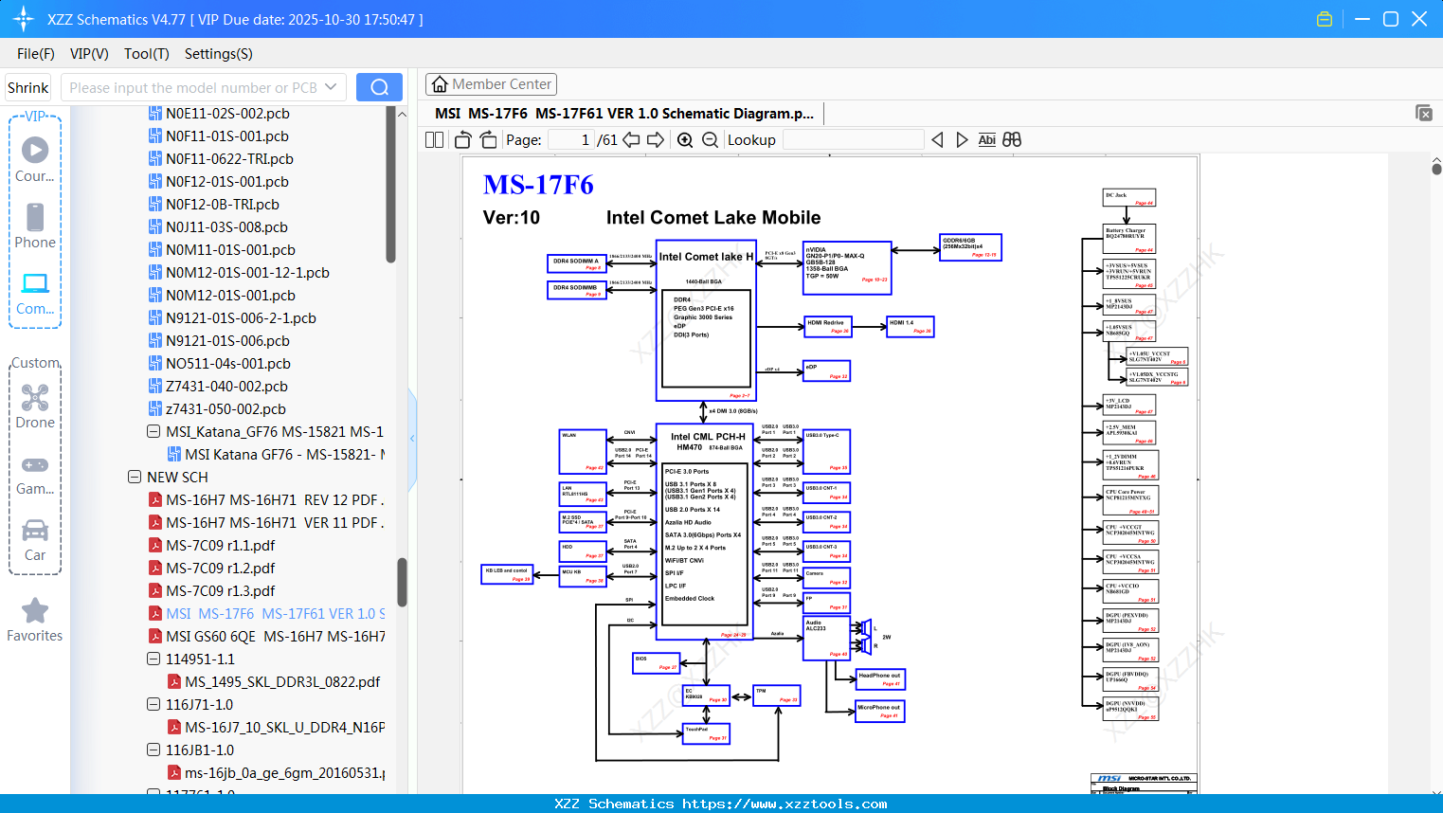Viewport: 1443px width, 813px height.
Task: Collapse the 116JB1-1.0 folder
Action: pos(153,750)
